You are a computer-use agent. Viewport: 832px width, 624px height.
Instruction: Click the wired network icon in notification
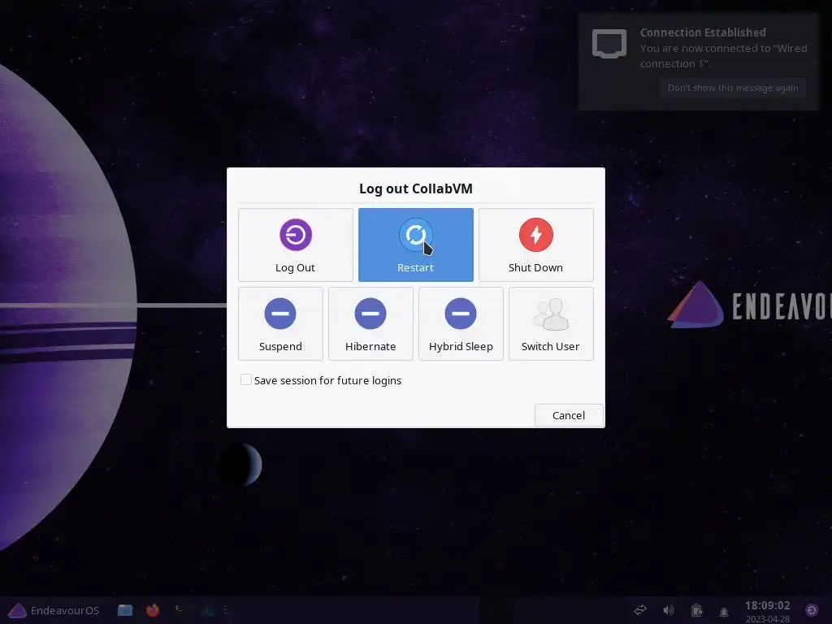click(x=609, y=44)
